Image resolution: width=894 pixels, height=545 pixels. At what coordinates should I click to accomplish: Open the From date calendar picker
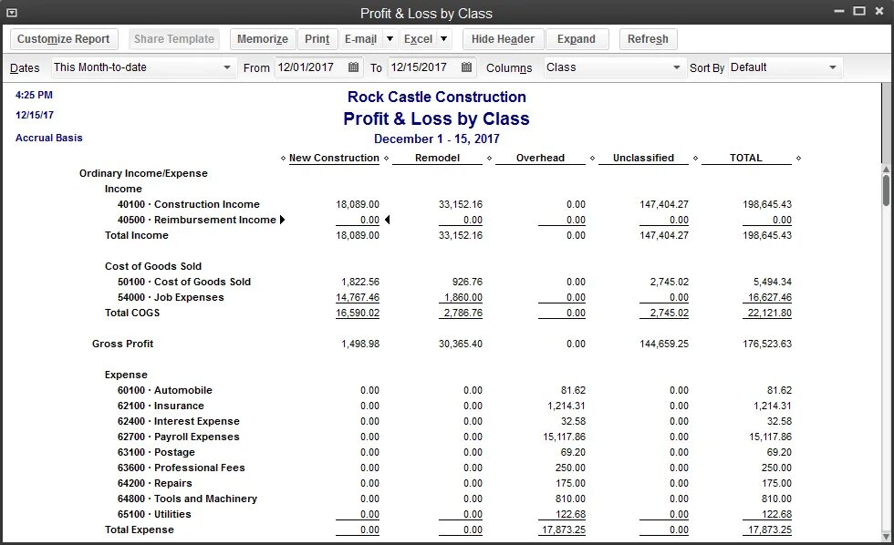(x=354, y=67)
